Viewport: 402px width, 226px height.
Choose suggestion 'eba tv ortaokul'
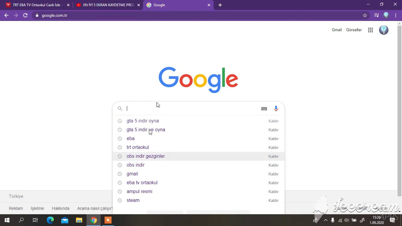(142, 183)
